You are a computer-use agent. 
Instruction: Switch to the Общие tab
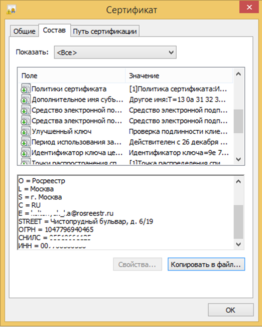(24, 31)
